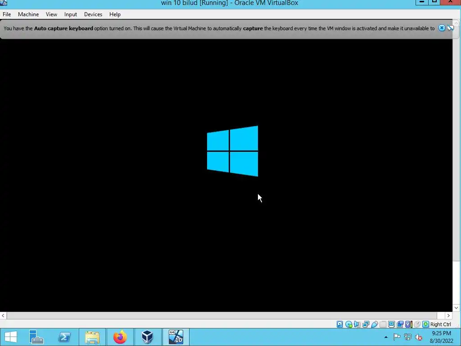This screenshot has height=346, width=461.
Task: Select the win 10 VM taskbar button
Action: 176,337
